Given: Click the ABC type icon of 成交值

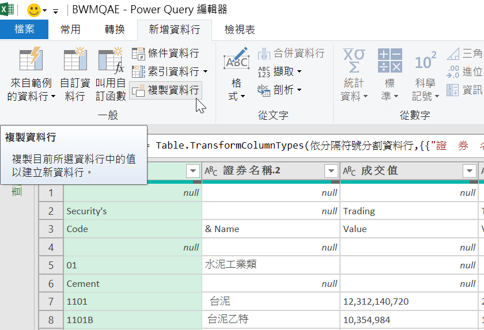Looking at the screenshot, I should 349,170.
